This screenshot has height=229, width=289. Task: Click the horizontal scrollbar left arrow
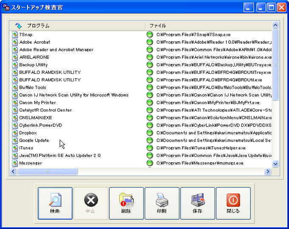click(x=13, y=171)
